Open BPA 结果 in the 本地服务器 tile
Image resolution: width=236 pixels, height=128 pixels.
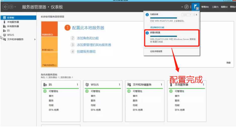180,110
